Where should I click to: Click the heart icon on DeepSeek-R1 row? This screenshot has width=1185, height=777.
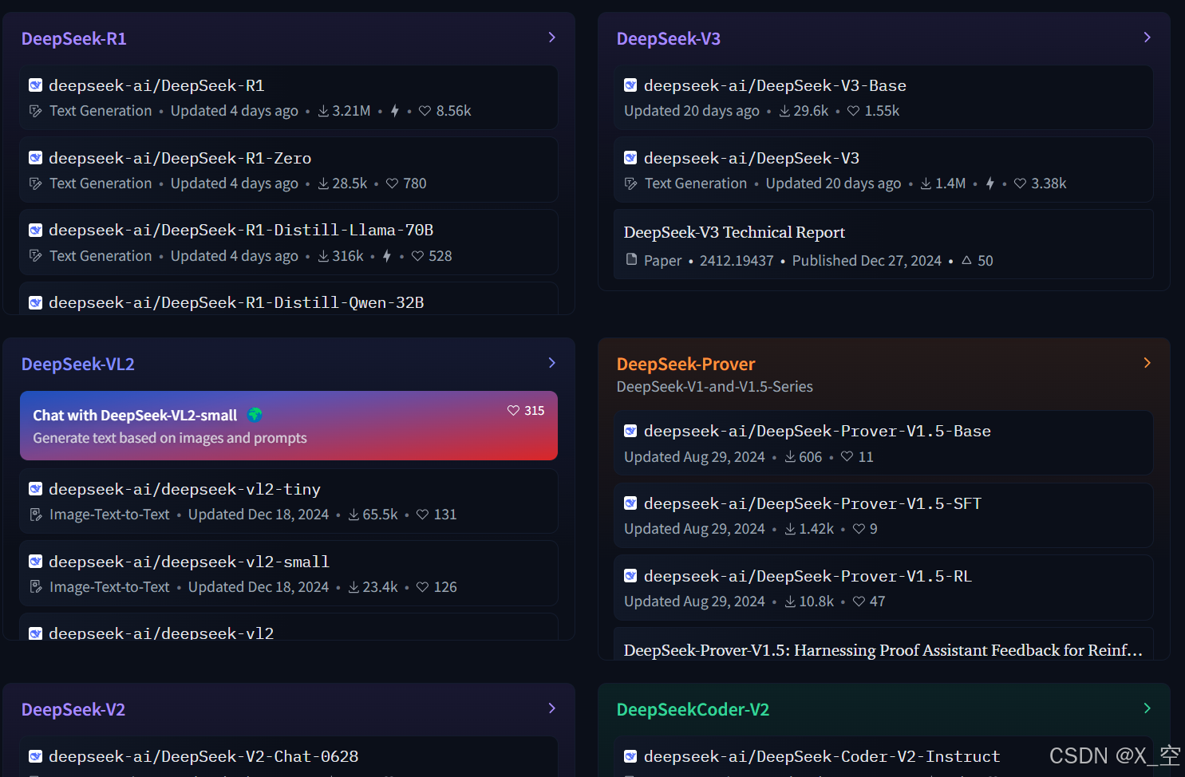pyautogui.click(x=425, y=111)
